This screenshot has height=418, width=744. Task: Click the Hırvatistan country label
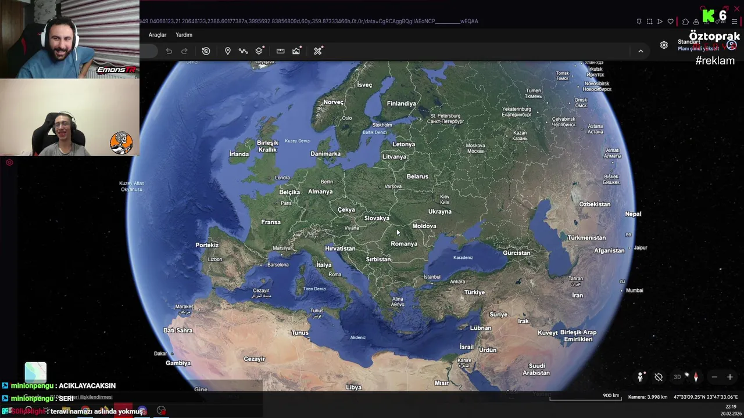[x=340, y=248]
